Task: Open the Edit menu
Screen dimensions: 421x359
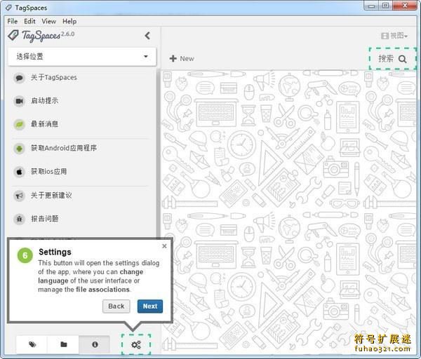Action: (x=29, y=21)
